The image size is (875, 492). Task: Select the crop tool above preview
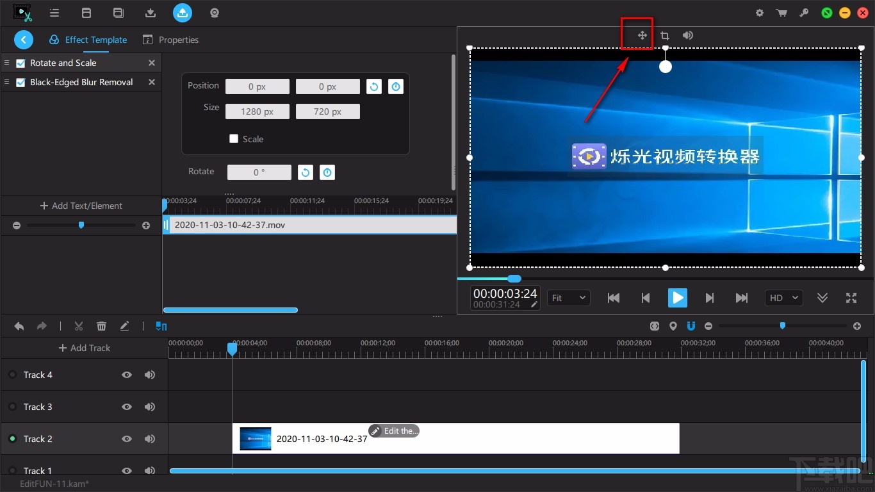tap(665, 36)
